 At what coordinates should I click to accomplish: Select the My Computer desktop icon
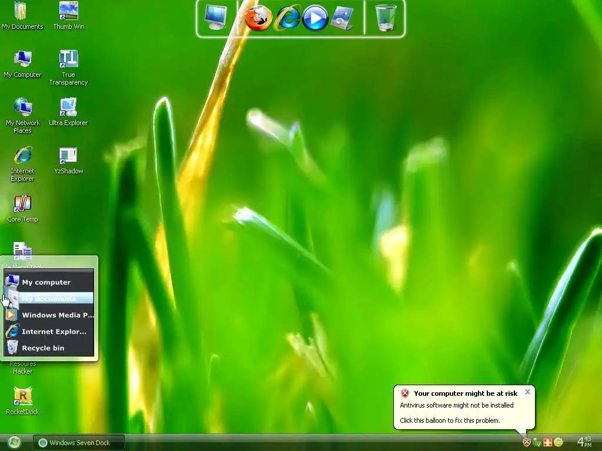coord(22,63)
